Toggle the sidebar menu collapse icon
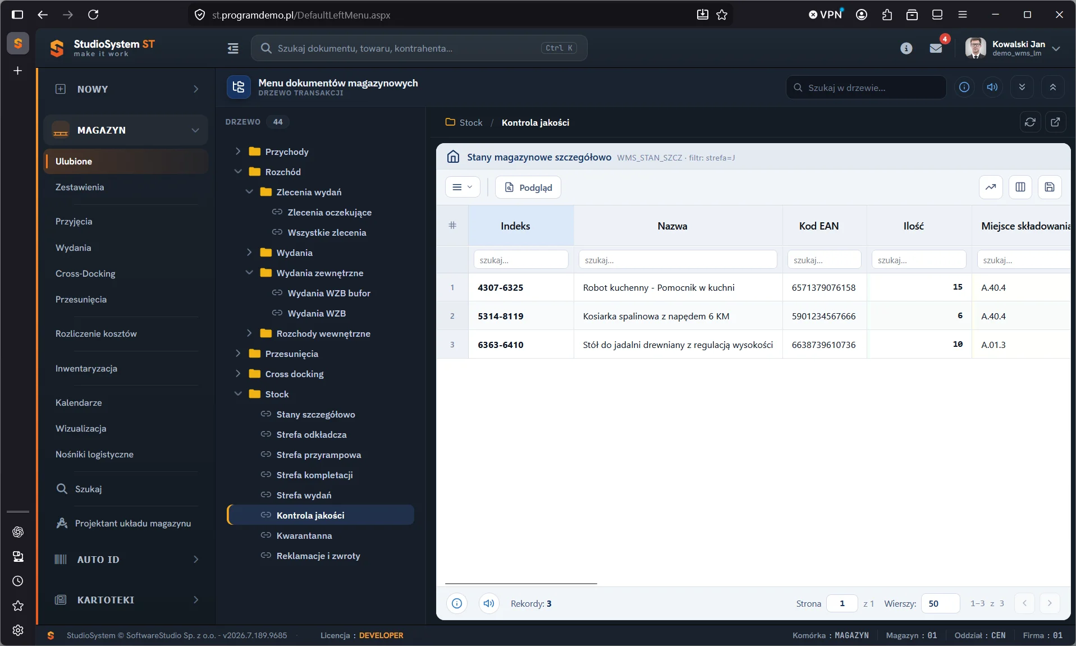The height and width of the screenshot is (646, 1076). [233, 48]
